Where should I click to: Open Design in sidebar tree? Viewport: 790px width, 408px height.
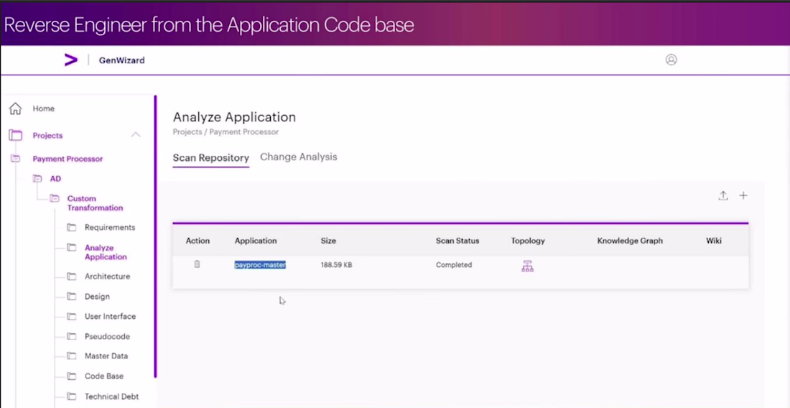[x=97, y=297]
